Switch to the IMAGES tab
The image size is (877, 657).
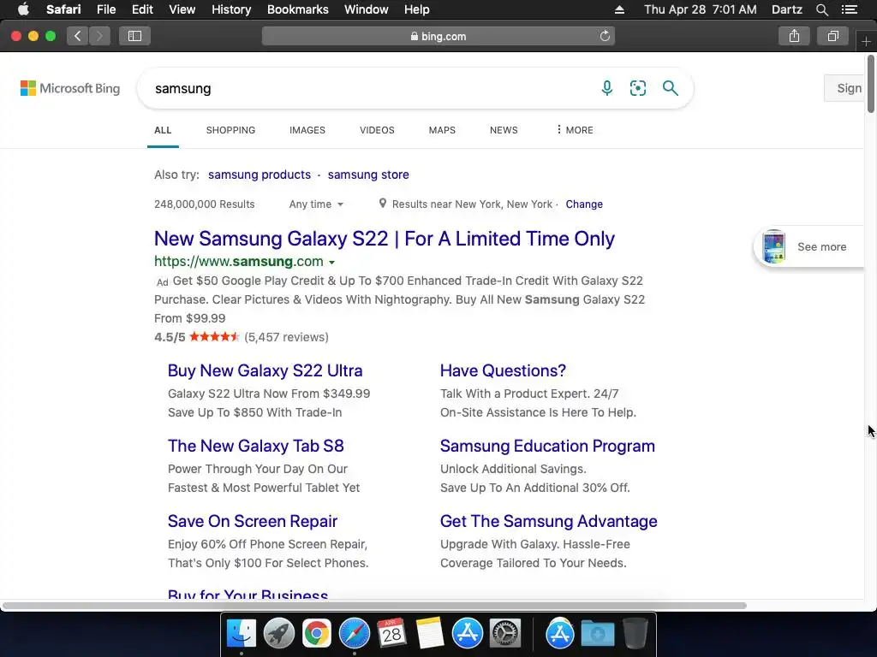[307, 130]
